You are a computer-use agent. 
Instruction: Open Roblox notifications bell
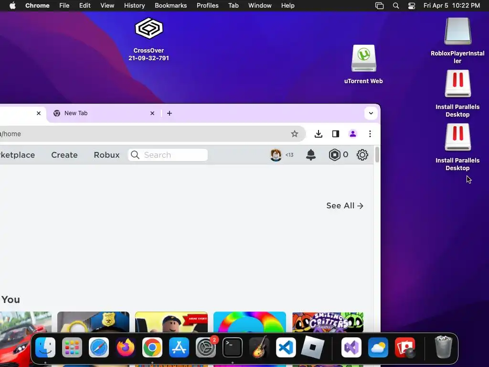coord(310,155)
